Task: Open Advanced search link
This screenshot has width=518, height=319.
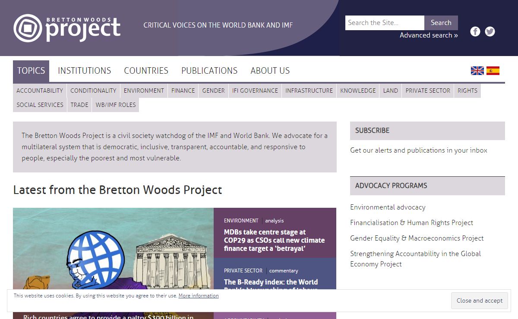Action: pos(429,35)
